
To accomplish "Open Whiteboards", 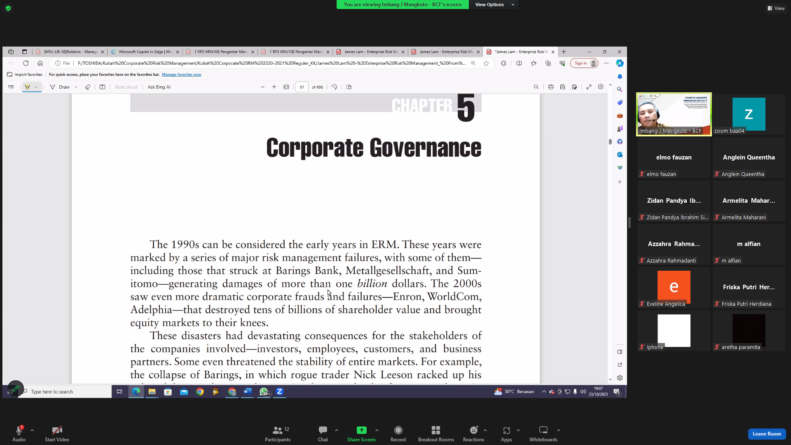I will [x=543, y=433].
